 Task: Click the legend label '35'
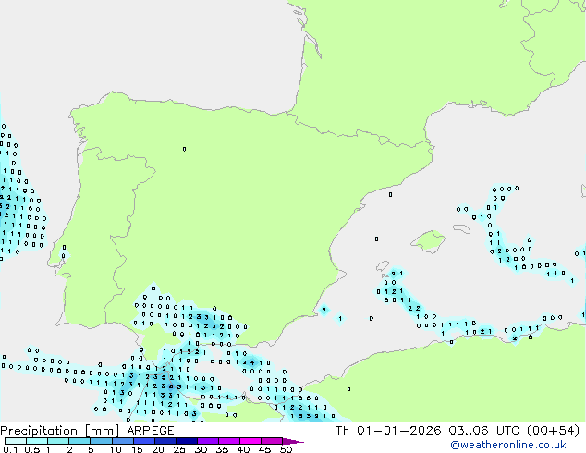tap(222, 449)
